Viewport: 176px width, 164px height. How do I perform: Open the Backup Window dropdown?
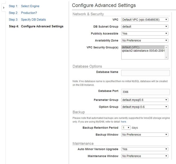coord(145,135)
